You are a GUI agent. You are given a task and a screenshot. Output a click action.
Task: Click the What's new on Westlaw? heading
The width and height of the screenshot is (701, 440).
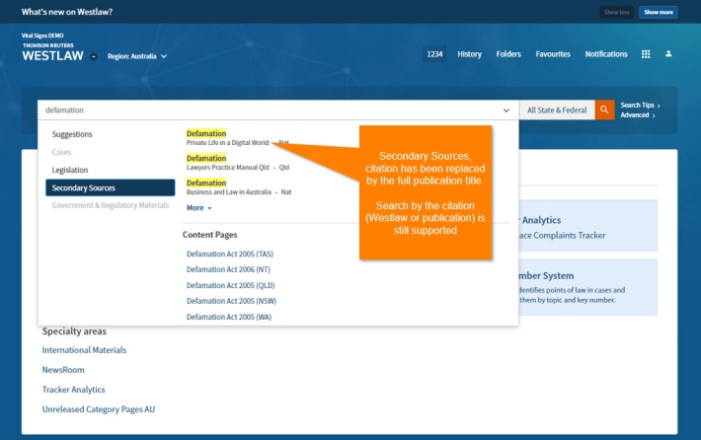pos(67,12)
